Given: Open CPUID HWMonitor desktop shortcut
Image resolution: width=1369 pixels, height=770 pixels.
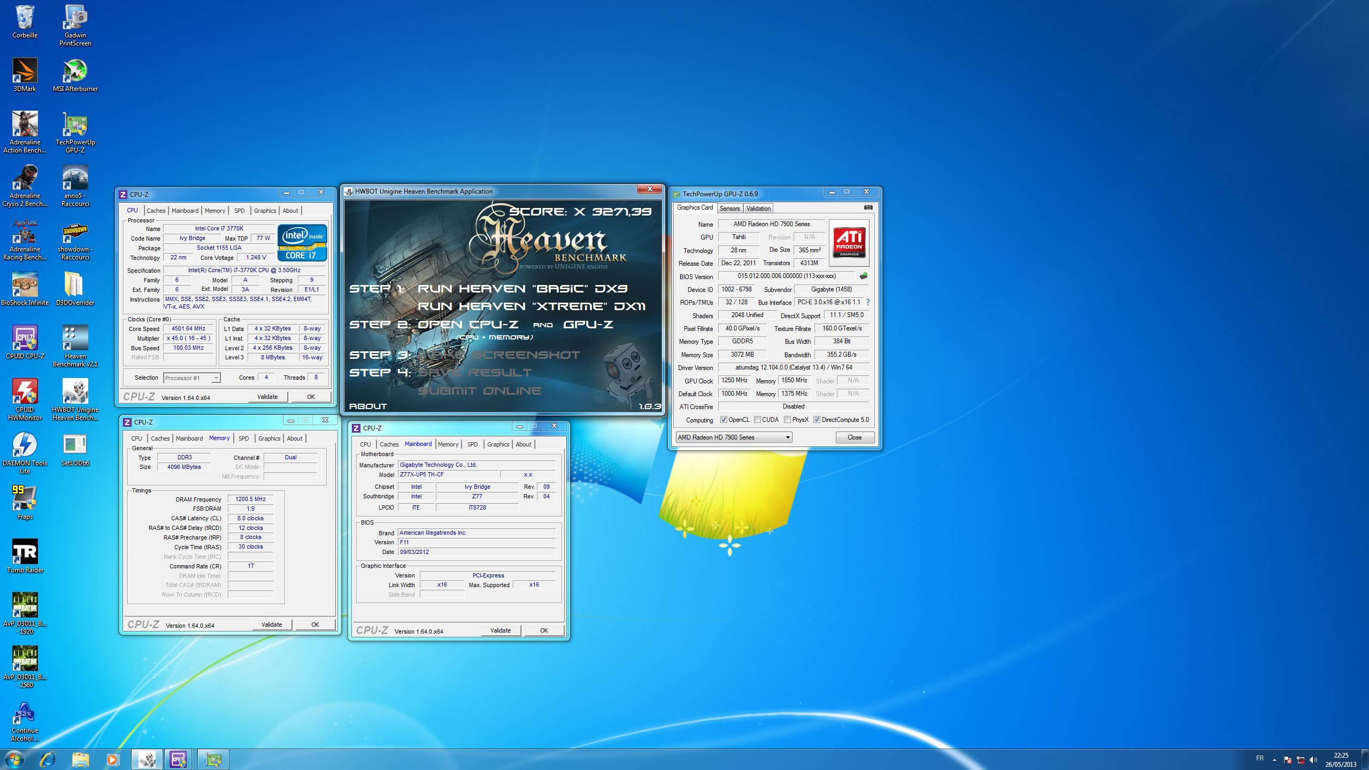Looking at the screenshot, I should tap(25, 399).
